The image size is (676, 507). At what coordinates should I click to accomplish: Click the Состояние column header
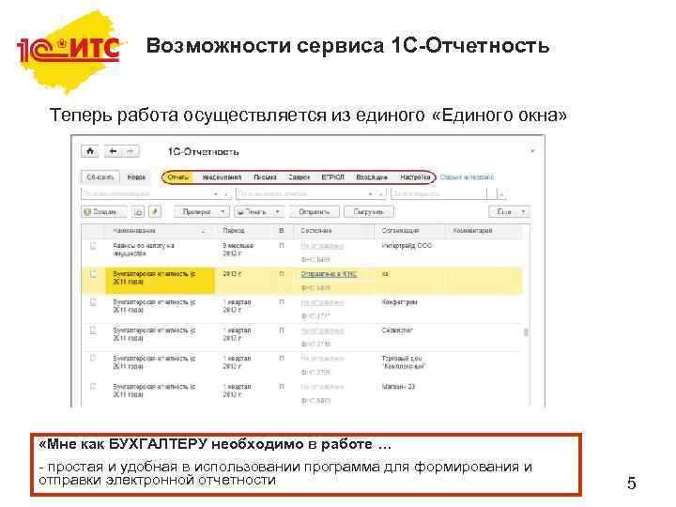point(333,231)
